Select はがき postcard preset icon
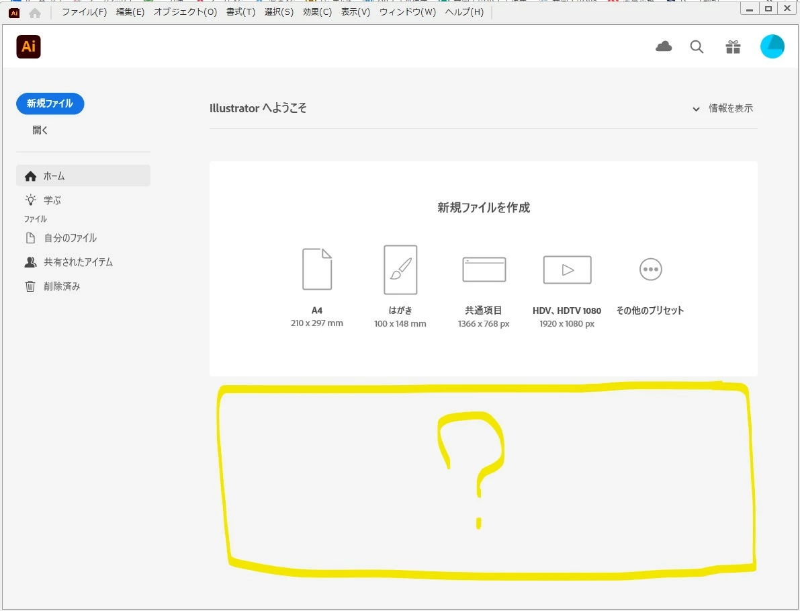Screen dimensions: 800x611 (x=400, y=270)
